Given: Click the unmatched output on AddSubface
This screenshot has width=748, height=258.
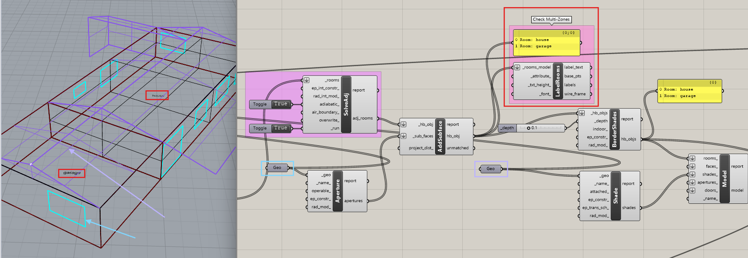Looking at the screenshot, I should pos(457,148).
